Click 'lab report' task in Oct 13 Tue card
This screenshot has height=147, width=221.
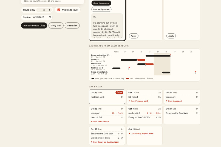pyautogui.click(x=133, y=97)
